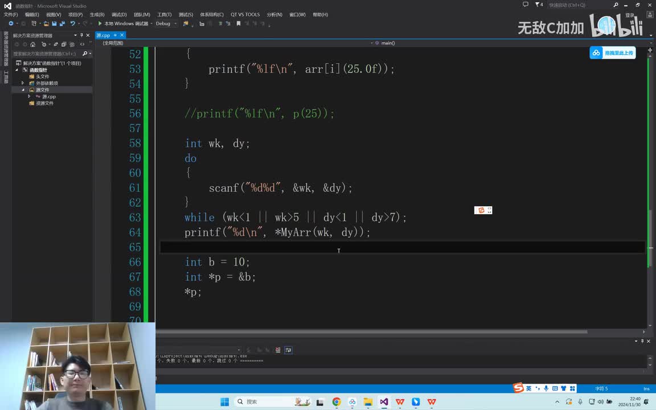Viewport: 656px width, 410px height.
Task: Close the 源.cpp tab
Action: tap(122, 35)
